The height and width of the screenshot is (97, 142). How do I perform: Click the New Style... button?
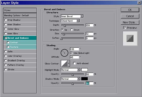coord(130,22)
